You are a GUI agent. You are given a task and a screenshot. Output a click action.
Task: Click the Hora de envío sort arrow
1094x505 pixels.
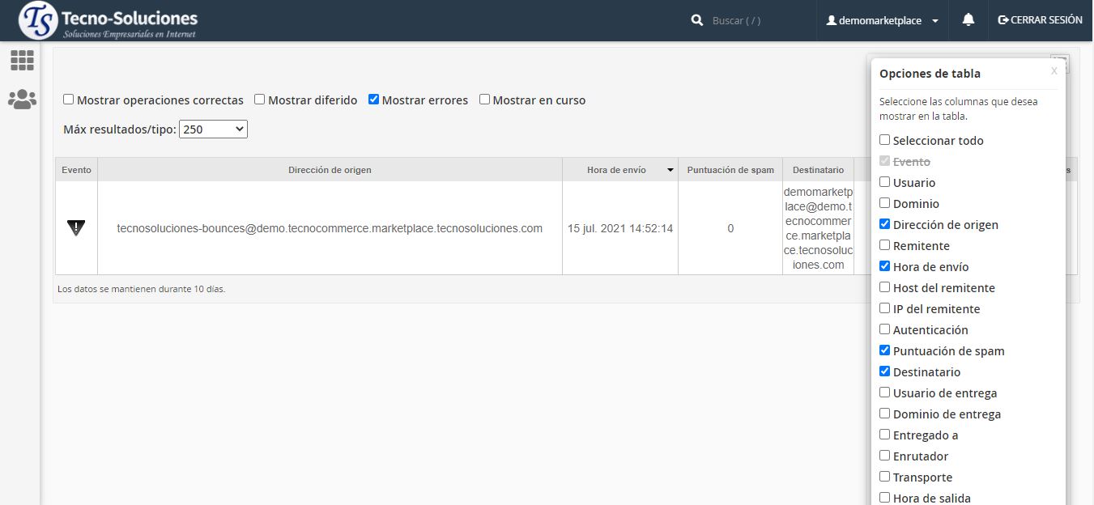tap(670, 170)
